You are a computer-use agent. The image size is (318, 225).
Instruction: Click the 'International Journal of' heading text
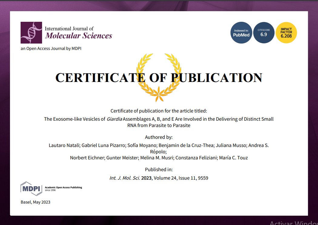tap(69, 28)
